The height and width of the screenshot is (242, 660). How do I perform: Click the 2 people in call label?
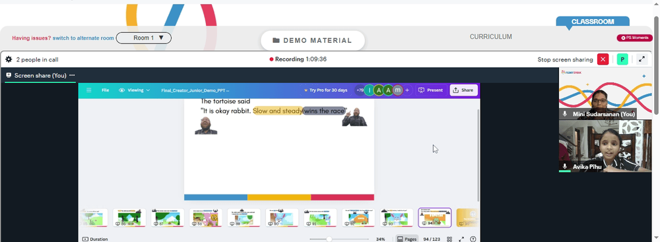pyautogui.click(x=38, y=60)
